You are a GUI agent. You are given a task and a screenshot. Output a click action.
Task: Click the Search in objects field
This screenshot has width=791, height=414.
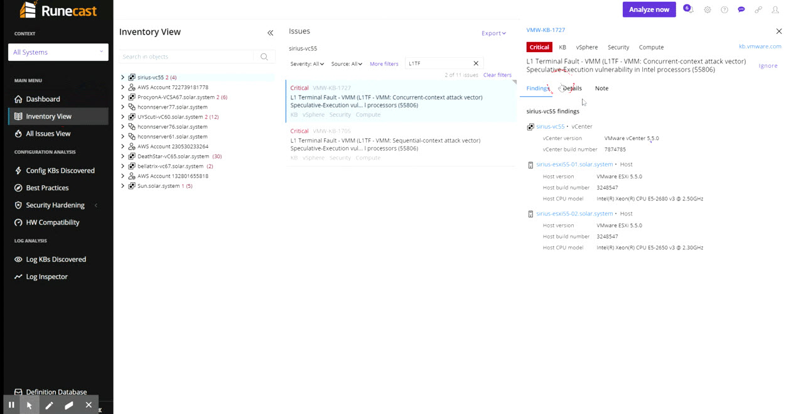coord(187,57)
